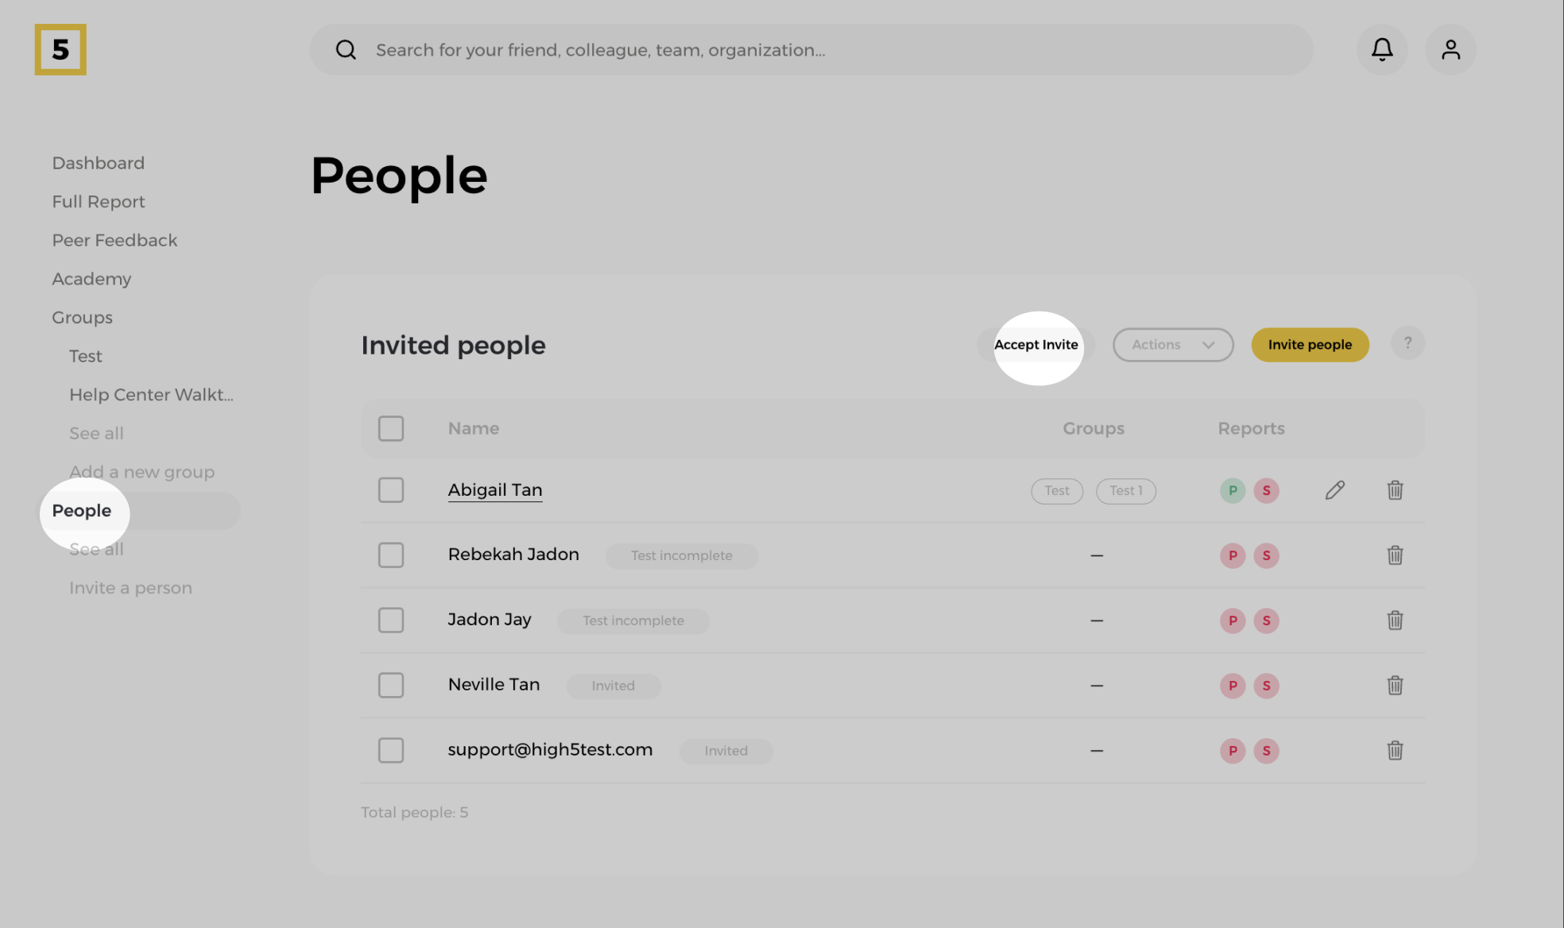Screen dimensions: 1564x928
Task: Toggle the select-all checkbox in header
Action: tap(391, 429)
